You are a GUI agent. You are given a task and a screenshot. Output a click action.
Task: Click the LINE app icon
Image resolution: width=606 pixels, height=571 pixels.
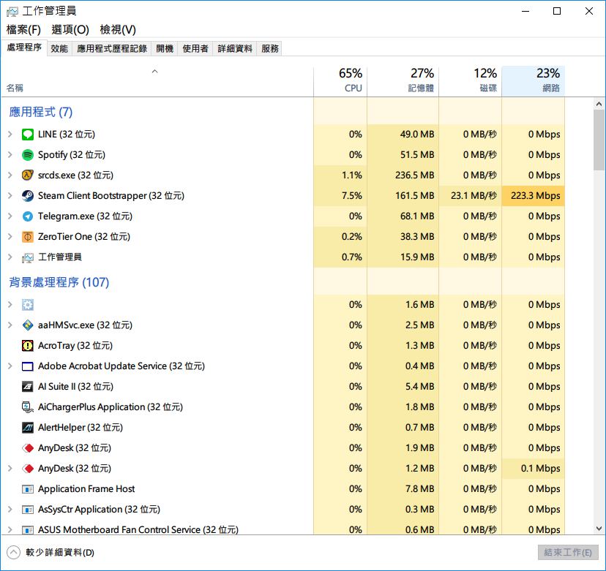pyautogui.click(x=28, y=135)
